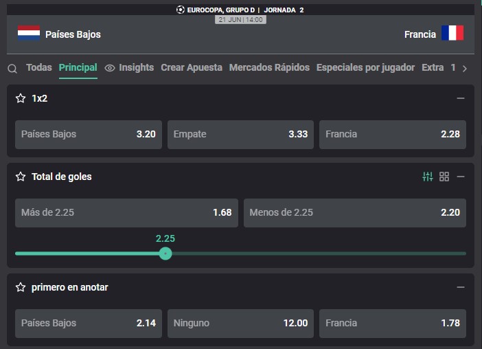Switch to grid view in Total de goles

tap(444, 177)
